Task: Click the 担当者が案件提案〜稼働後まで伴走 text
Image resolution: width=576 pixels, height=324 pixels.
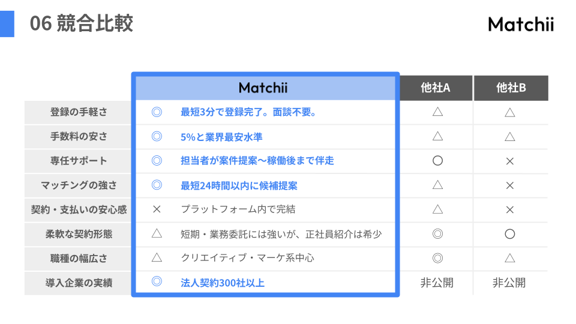Action: coord(257,161)
